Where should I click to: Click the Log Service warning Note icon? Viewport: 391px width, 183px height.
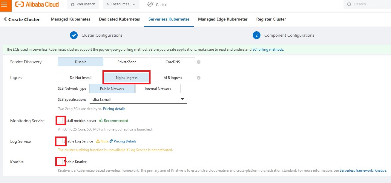[98, 141]
